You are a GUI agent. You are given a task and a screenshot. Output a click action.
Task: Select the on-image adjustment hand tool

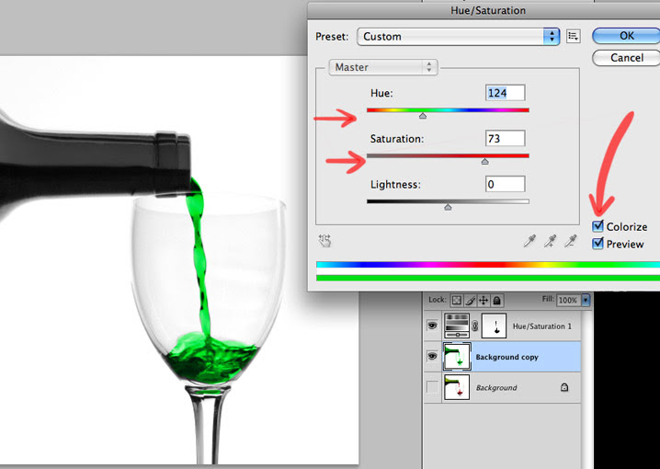click(x=325, y=240)
